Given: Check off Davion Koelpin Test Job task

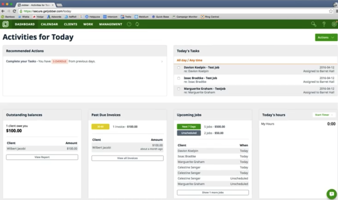Looking at the screenshot, I should [x=179, y=68].
